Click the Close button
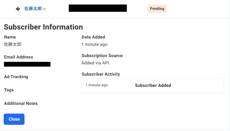Viewport: 230px width, 131px height. pyautogui.click(x=14, y=119)
